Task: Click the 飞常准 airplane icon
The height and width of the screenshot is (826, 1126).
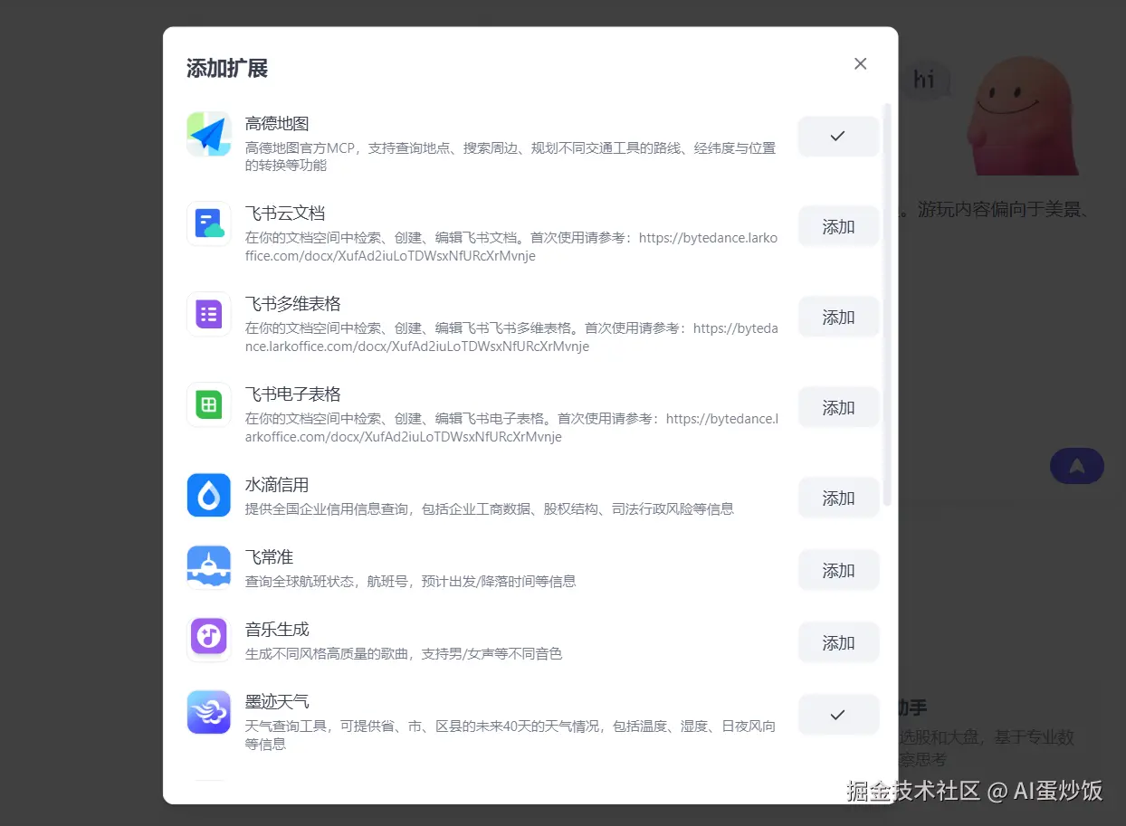Action: click(209, 567)
